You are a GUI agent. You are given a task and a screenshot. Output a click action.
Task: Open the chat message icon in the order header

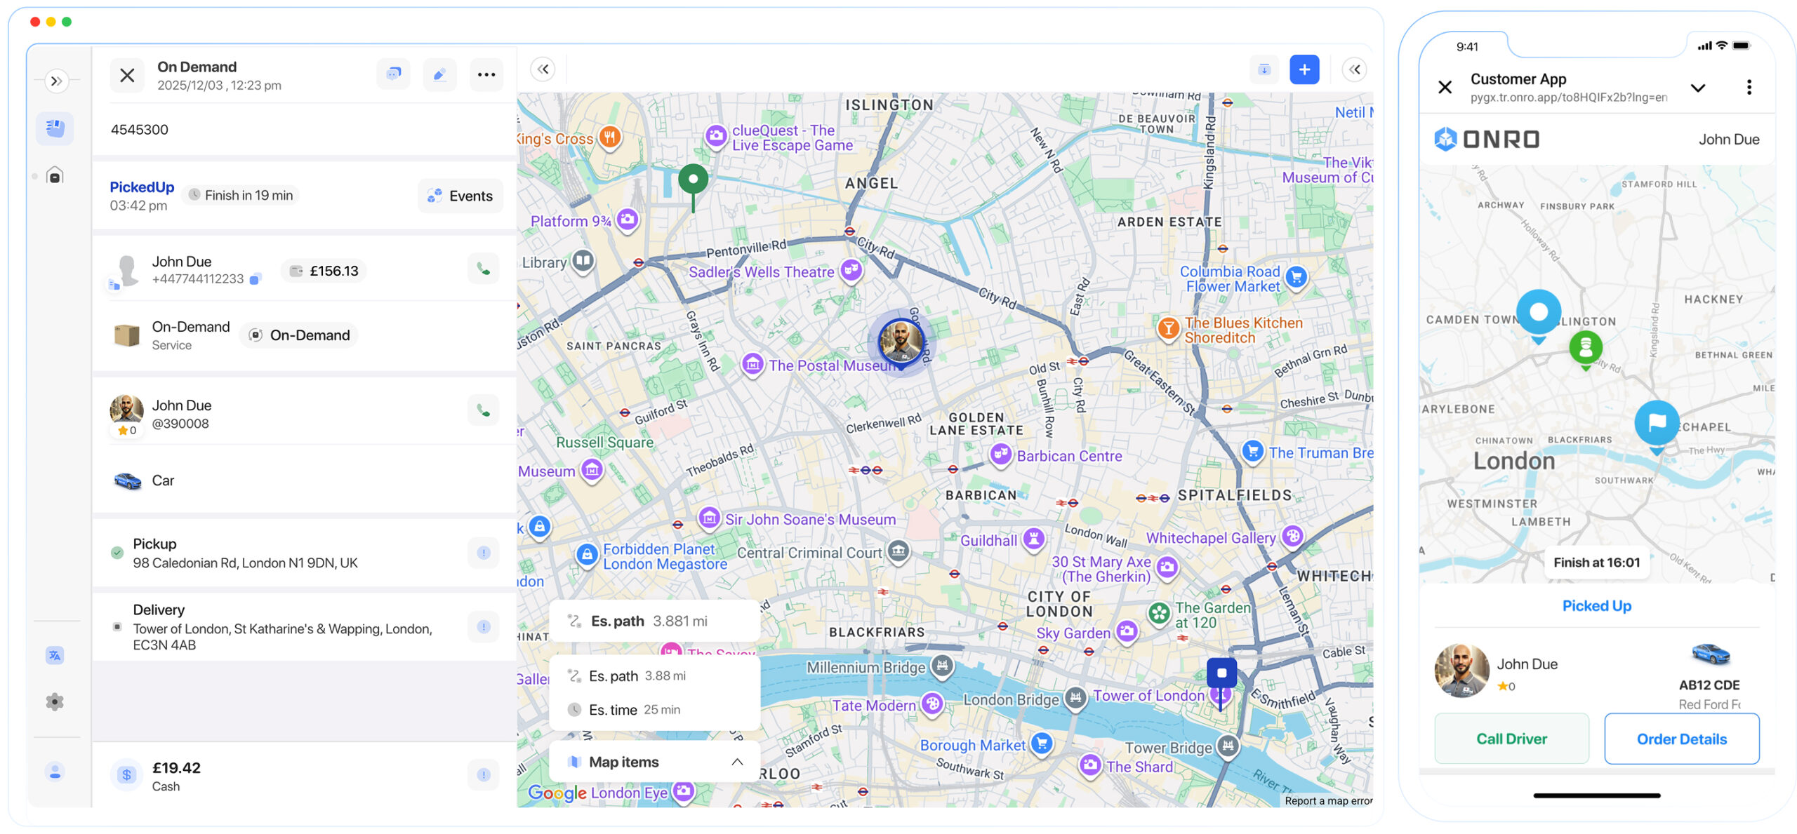click(x=393, y=74)
